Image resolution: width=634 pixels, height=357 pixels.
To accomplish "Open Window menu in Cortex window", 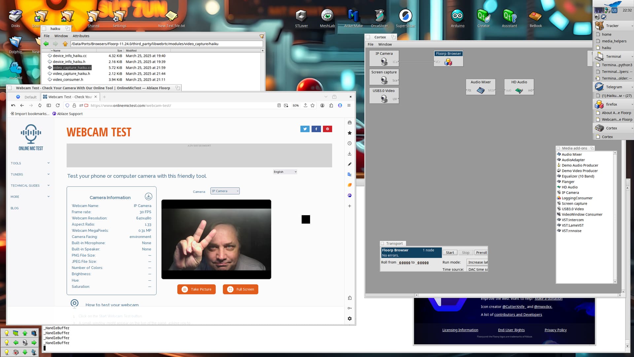I will point(385,44).
